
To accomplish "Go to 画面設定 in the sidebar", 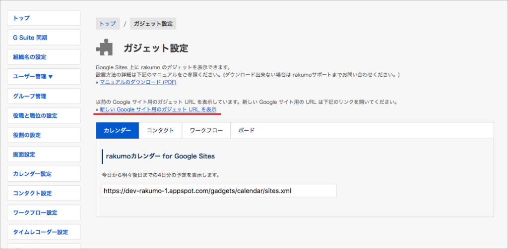I will tap(44, 154).
